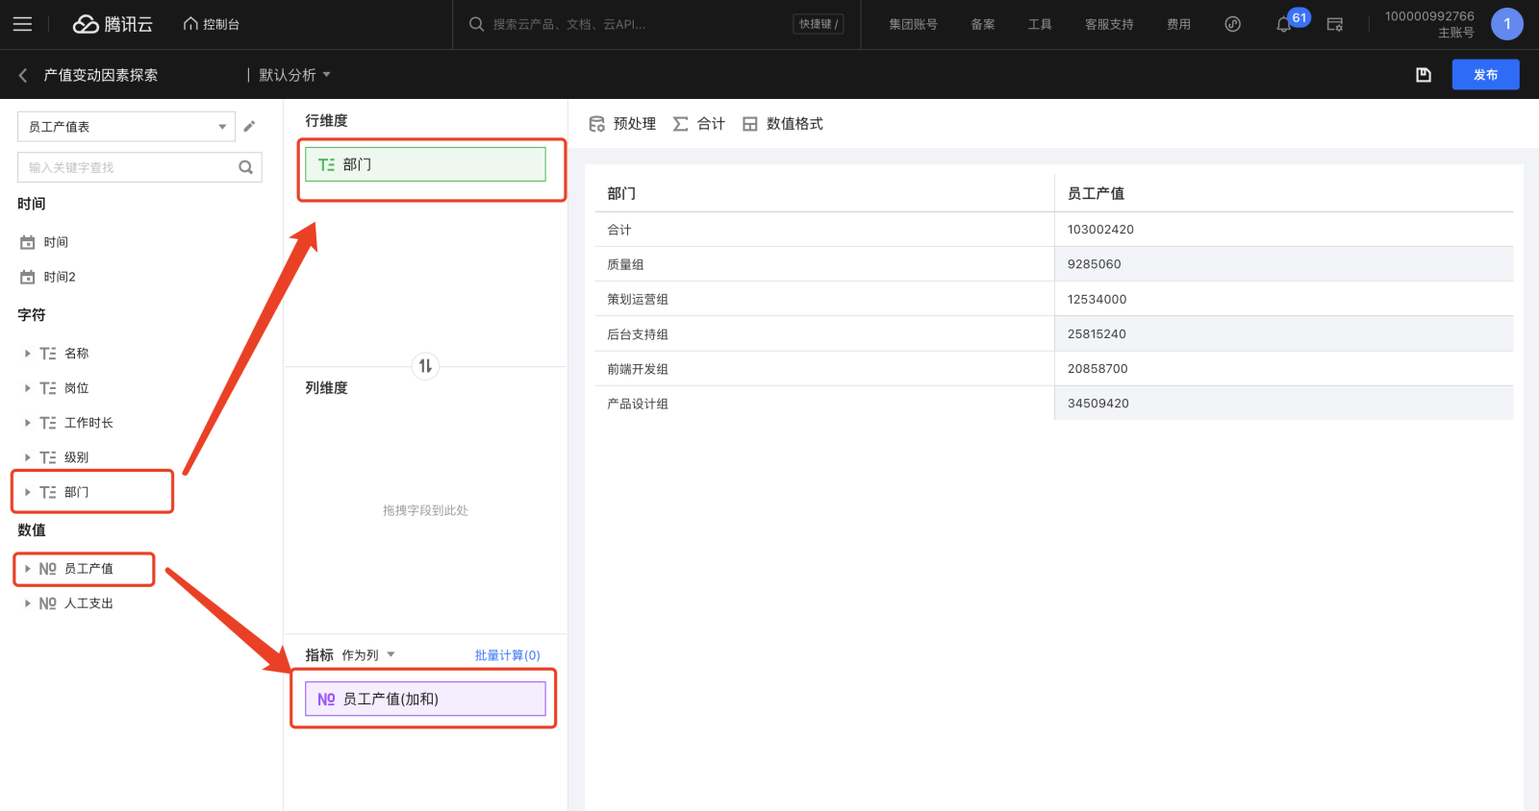Open the 工具 menu
Screen dimensions: 1539x811
click(x=1040, y=24)
